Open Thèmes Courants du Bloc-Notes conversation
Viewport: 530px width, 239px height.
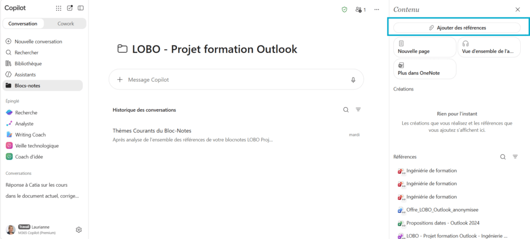(x=236, y=135)
